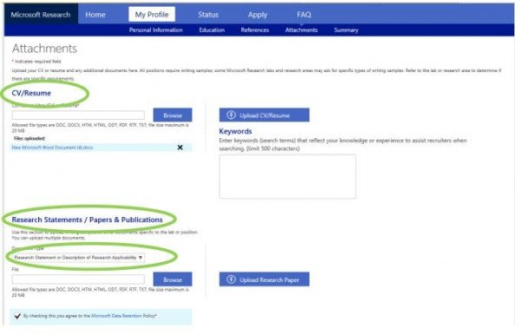Open the Apply tab

pos(258,15)
